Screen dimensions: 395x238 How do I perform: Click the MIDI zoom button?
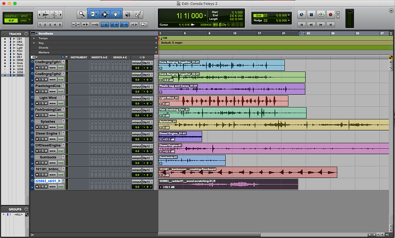point(54,15)
